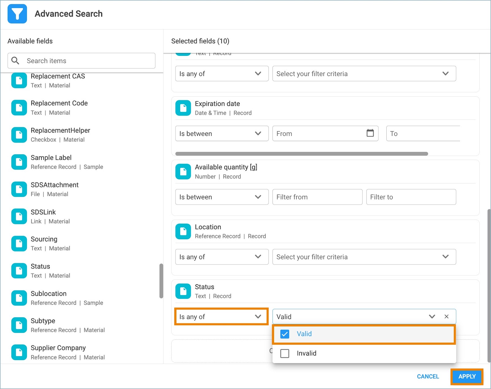
Task: Click the Selected fields vertical scrollbar
Action: pyautogui.click(x=489, y=286)
